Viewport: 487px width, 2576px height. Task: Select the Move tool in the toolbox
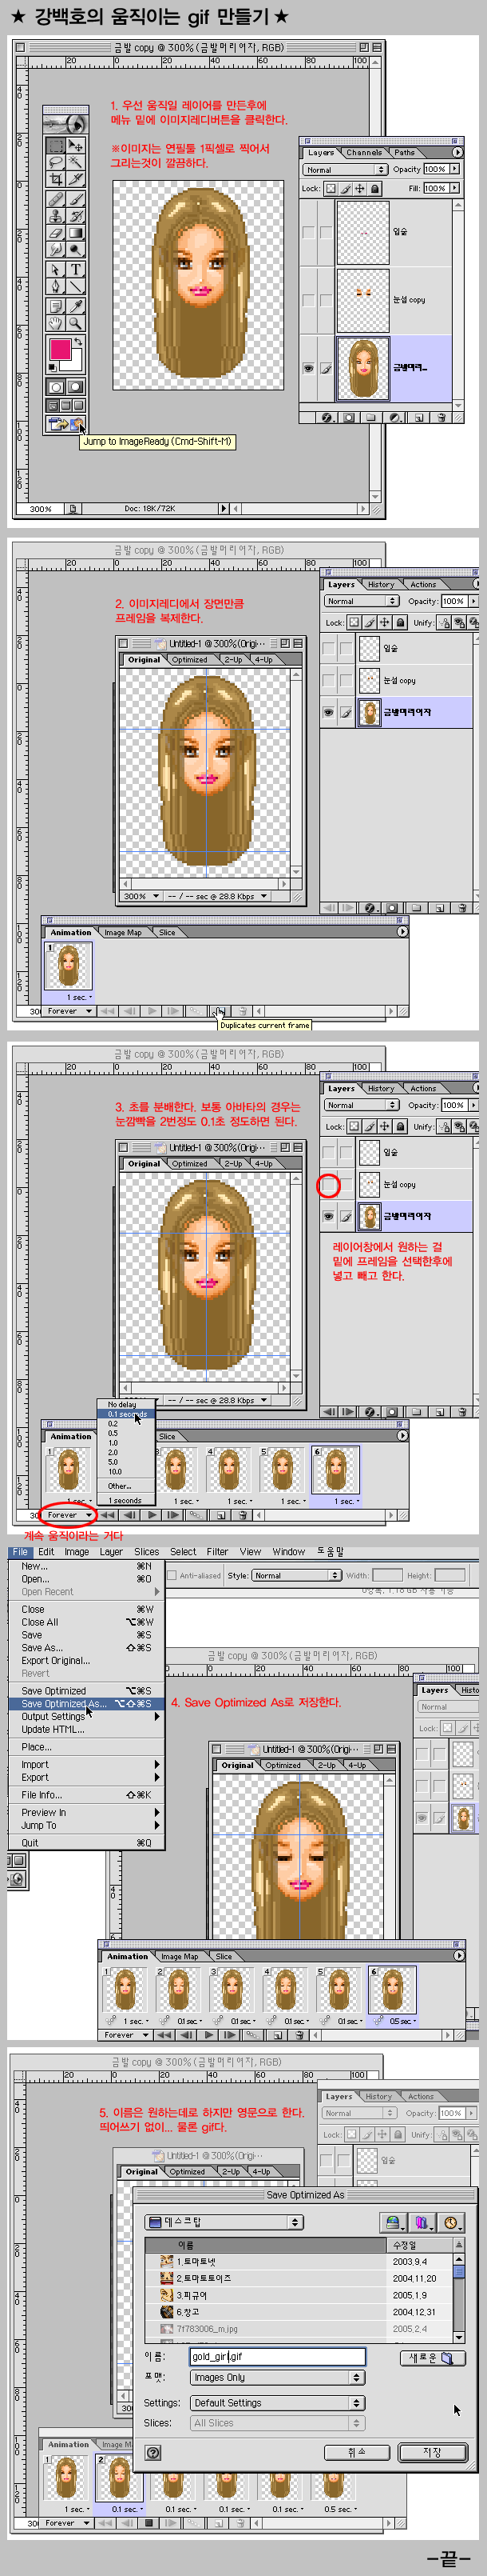click(x=76, y=145)
